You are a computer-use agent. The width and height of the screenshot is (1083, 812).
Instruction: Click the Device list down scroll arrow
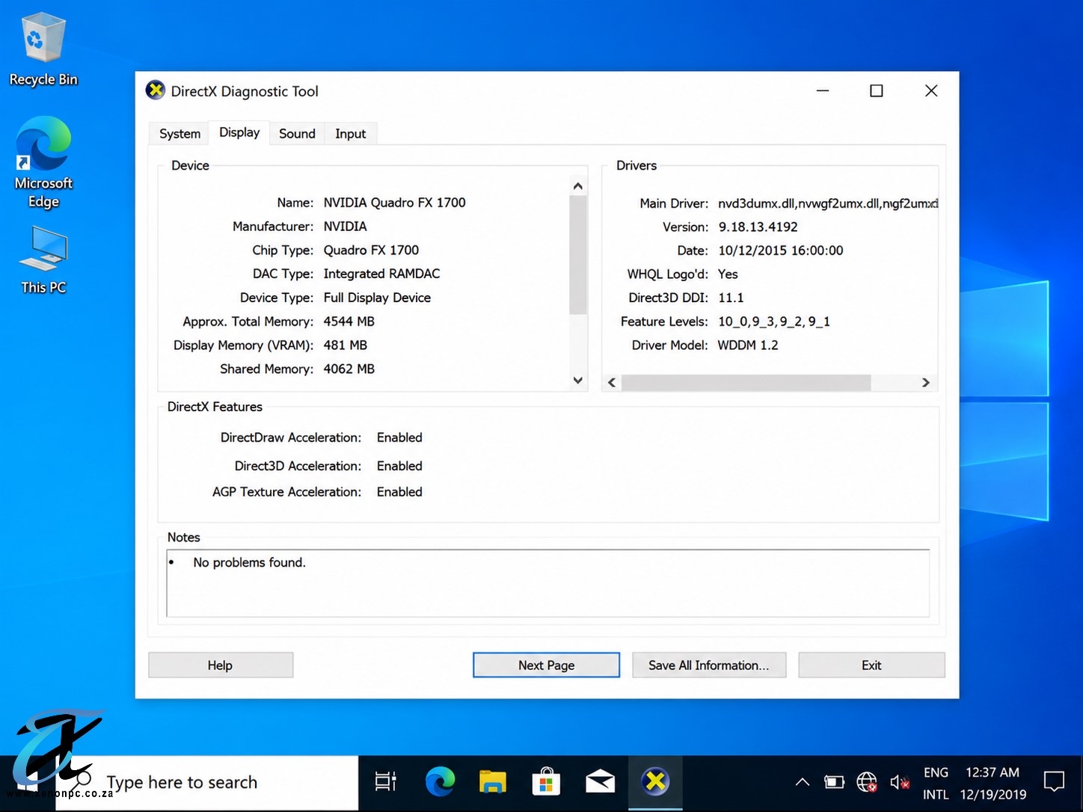(x=577, y=381)
